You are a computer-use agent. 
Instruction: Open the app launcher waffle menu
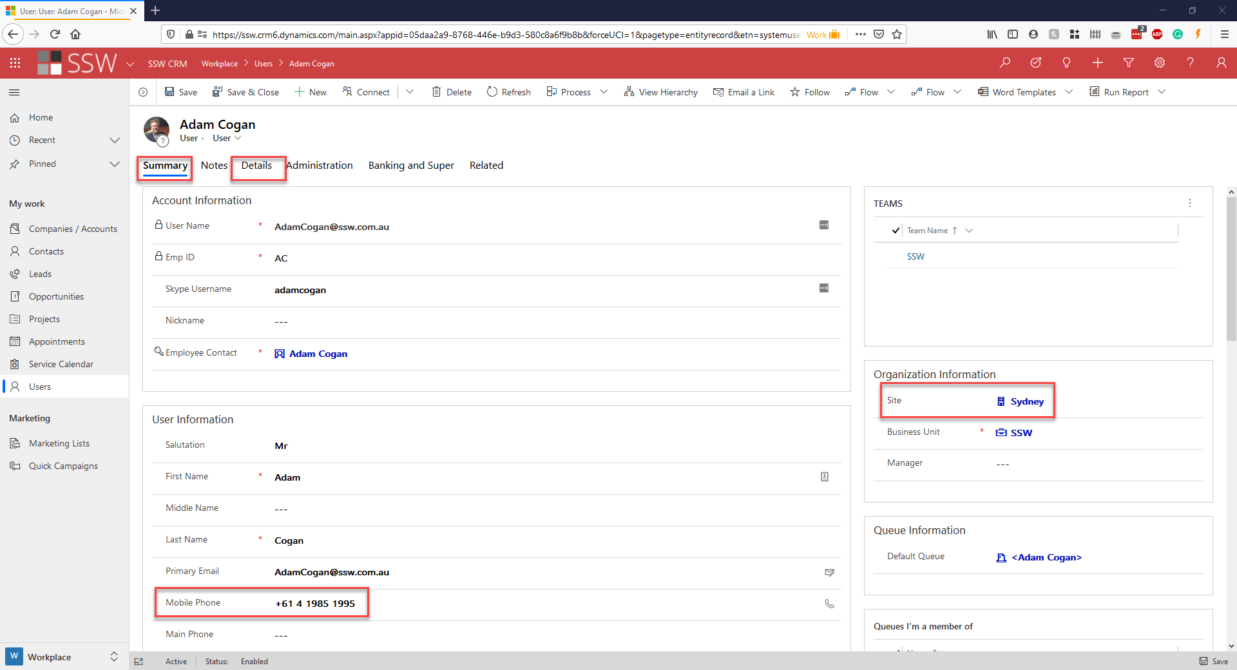point(15,63)
